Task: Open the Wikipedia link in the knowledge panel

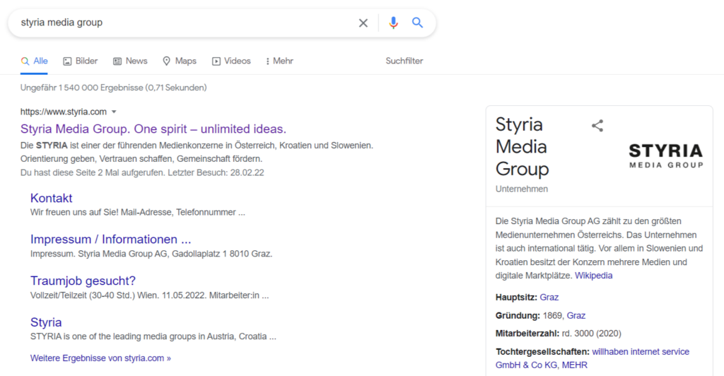Action: [593, 276]
